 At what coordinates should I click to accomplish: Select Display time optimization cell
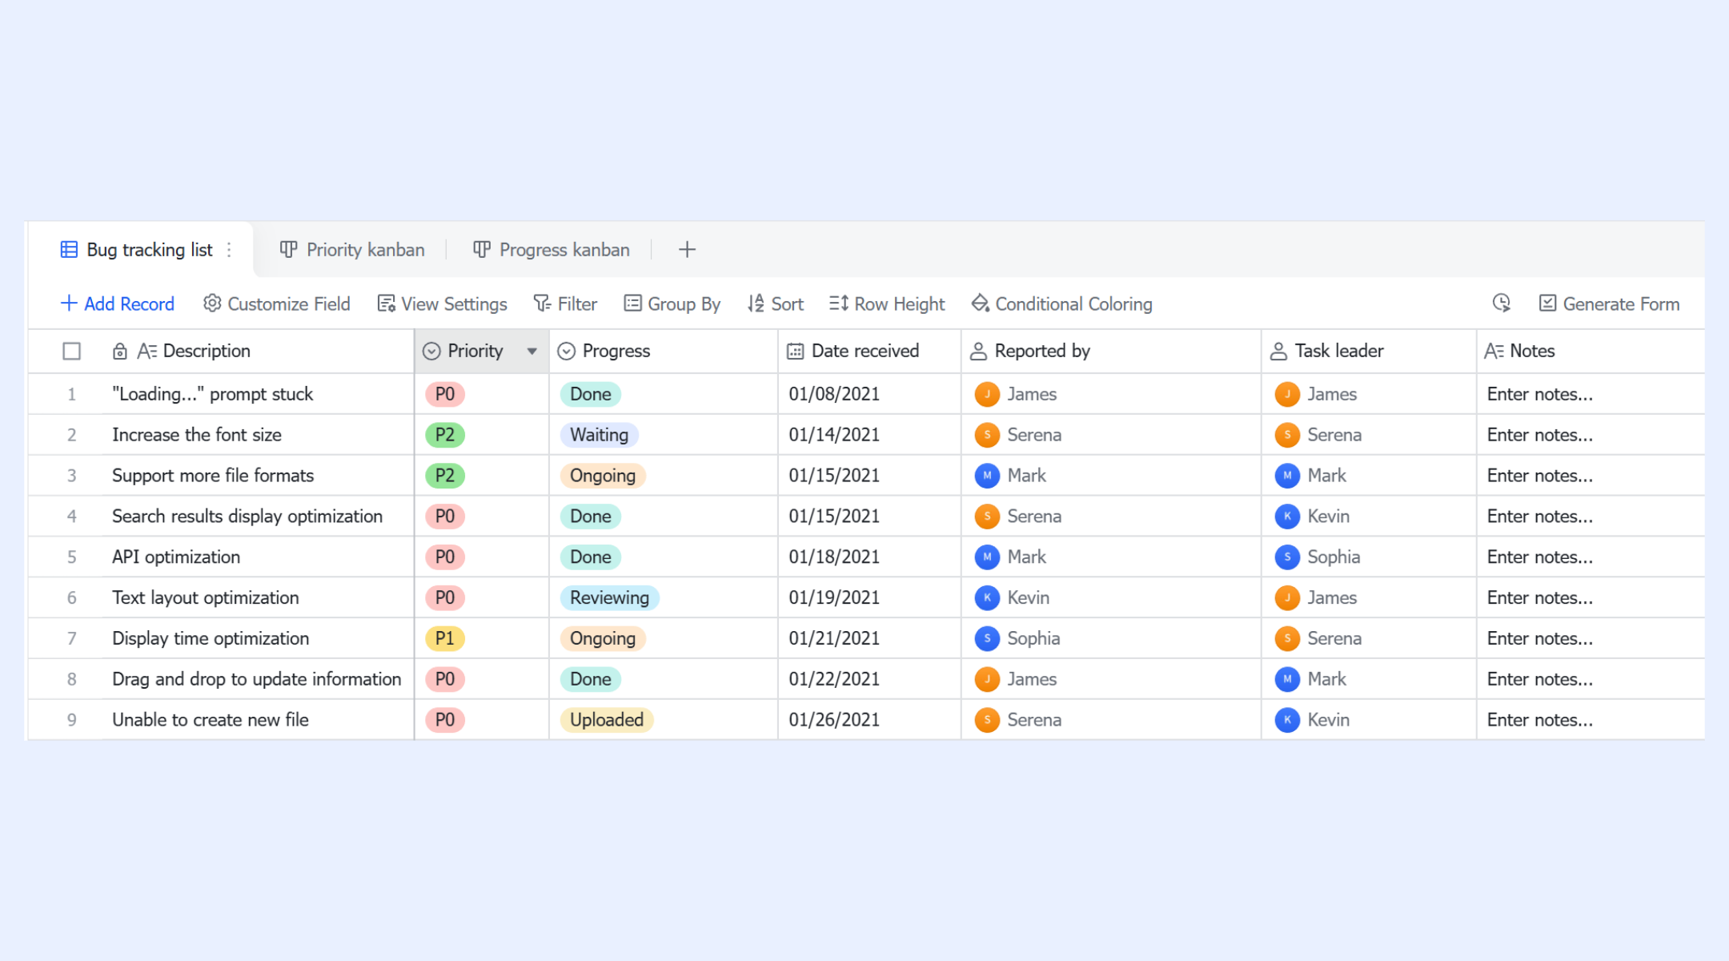(x=258, y=638)
